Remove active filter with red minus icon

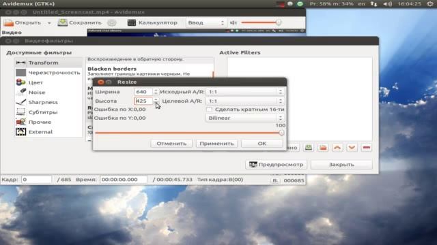point(366,148)
